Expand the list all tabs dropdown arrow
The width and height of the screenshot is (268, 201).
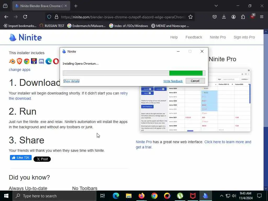pos(216,6)
